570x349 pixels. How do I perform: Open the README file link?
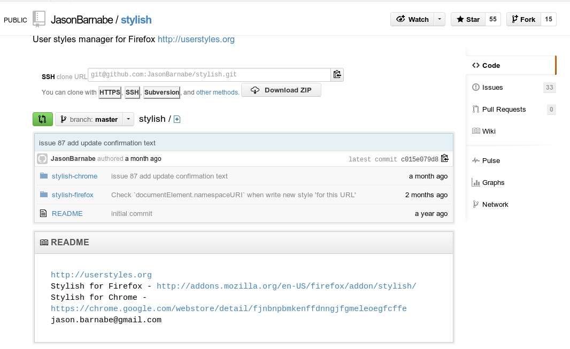pyautogui.click(x=67, y=214)
